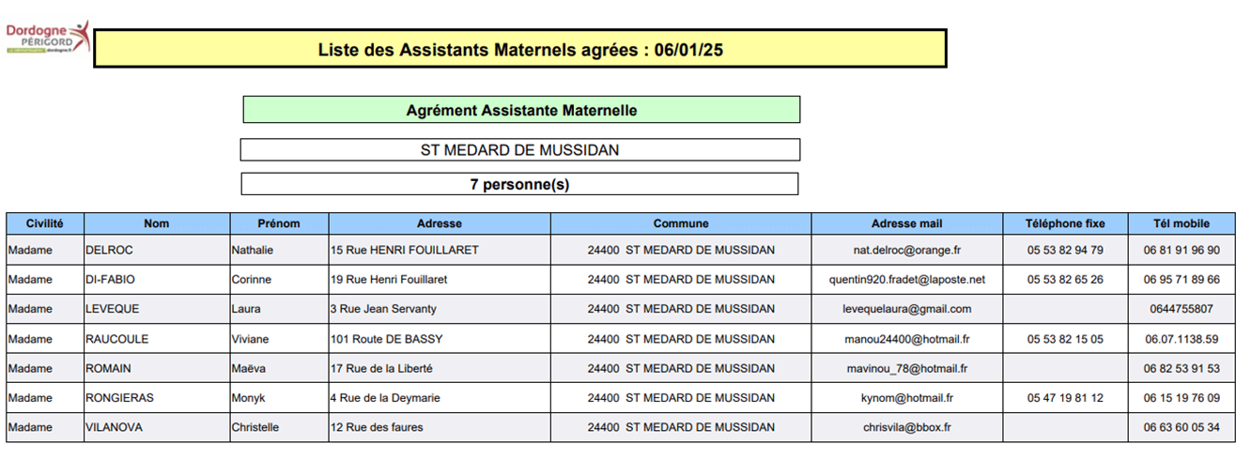
Task: Click the Adresse column header
Action: tap(440, 223)
